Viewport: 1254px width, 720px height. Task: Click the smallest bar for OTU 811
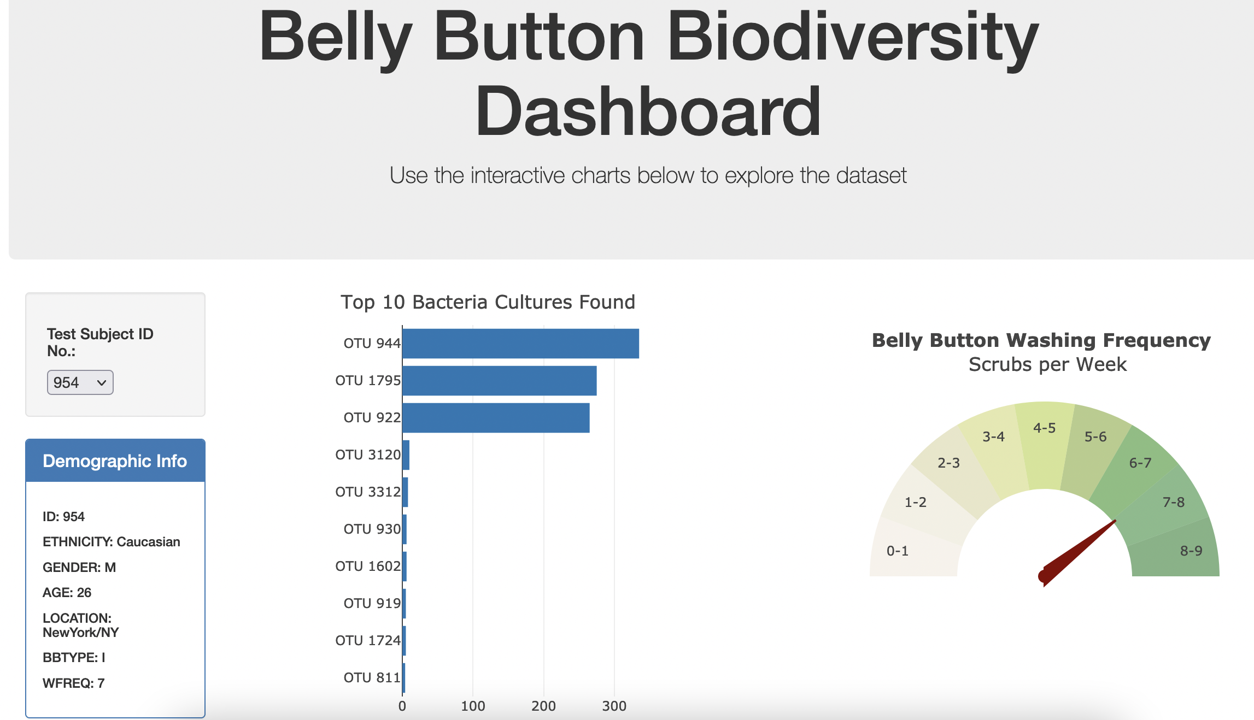[x=404, y=677]
